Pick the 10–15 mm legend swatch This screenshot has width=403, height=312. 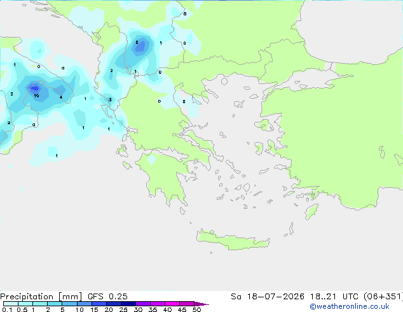[84, 304]
